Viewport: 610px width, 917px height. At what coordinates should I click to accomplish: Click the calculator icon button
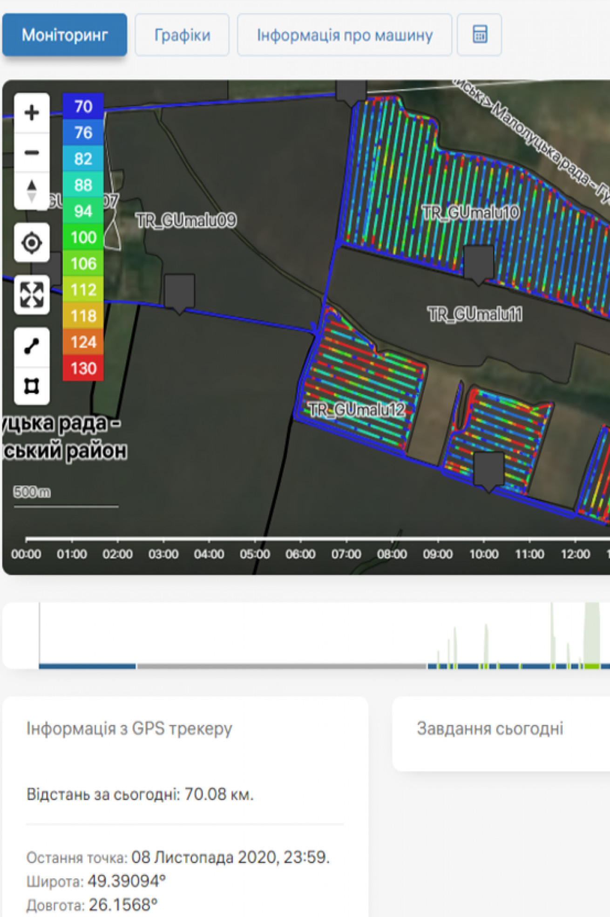point(480,35)
